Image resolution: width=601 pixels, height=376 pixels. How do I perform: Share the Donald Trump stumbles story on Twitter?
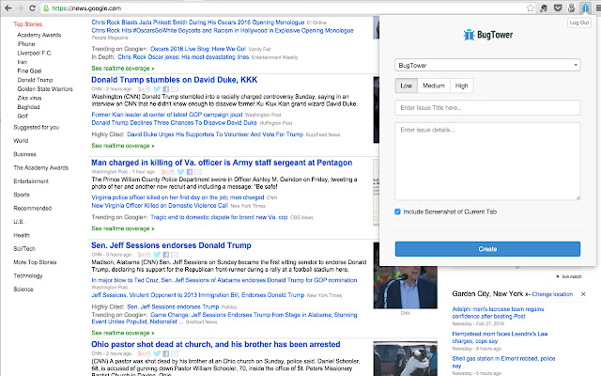(x=157, y=89)
